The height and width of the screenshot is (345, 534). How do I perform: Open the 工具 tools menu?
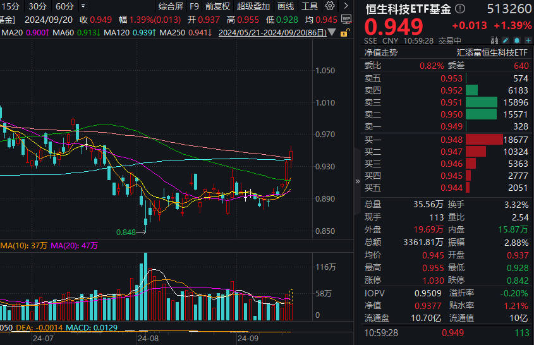click(310, 6)
